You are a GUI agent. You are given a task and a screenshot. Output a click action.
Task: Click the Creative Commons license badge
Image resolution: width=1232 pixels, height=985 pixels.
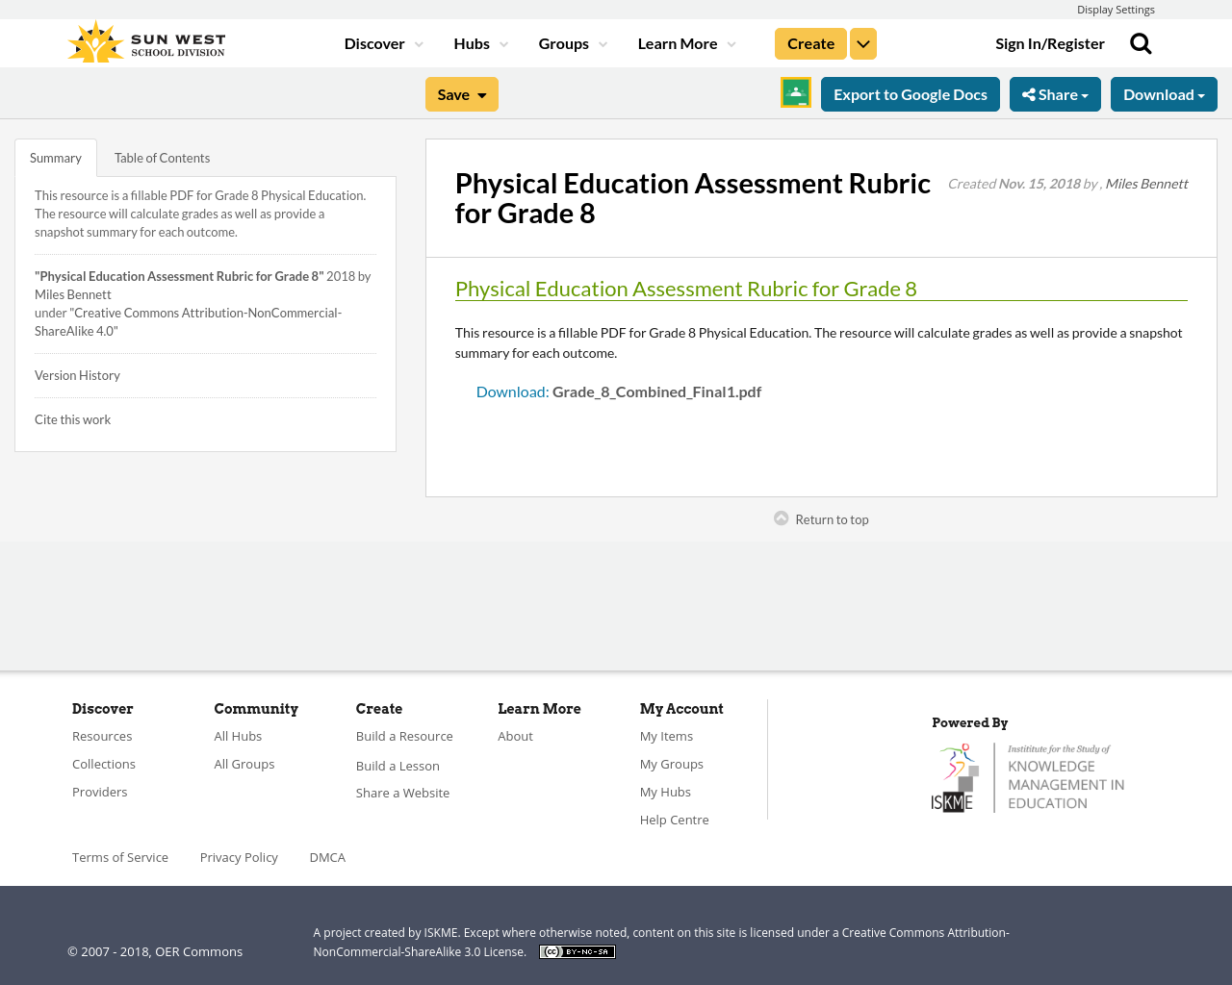[x=577, y=950]
